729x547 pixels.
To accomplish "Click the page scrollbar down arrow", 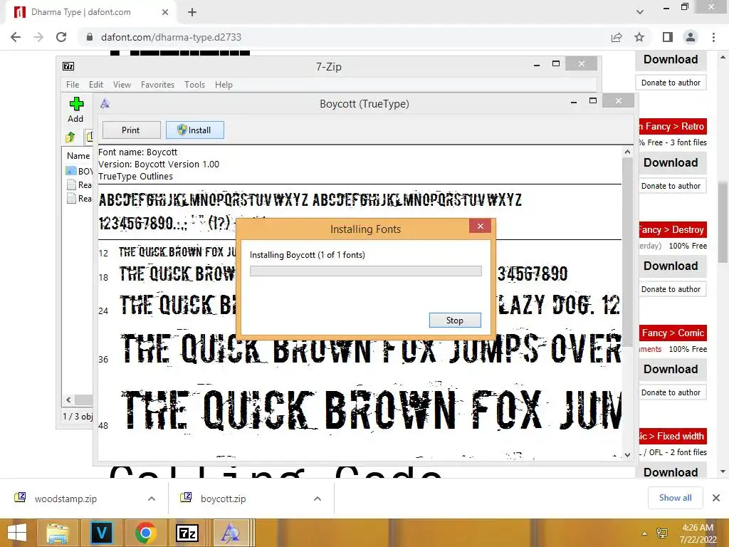I will point(723,472).
